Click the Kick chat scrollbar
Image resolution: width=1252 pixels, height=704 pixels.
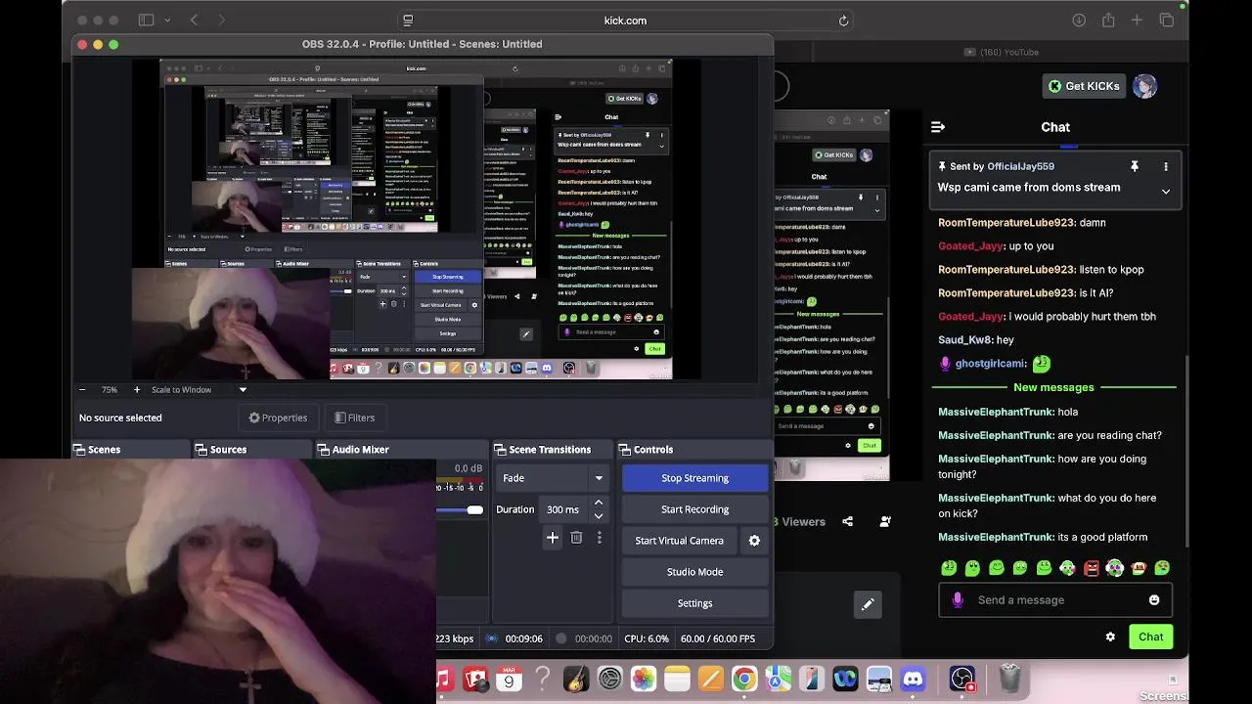coord(1187,450)
